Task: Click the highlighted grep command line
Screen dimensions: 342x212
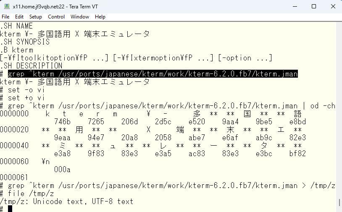Action: pos(153,74)
